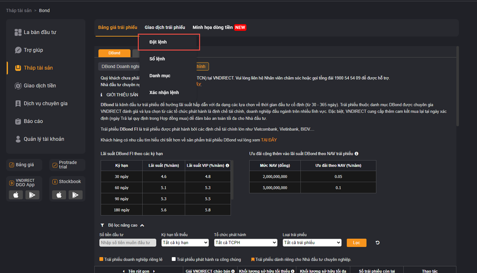Click the Bond breadcrumb text
Screen dimensions: 477x273
coord(45,11)
